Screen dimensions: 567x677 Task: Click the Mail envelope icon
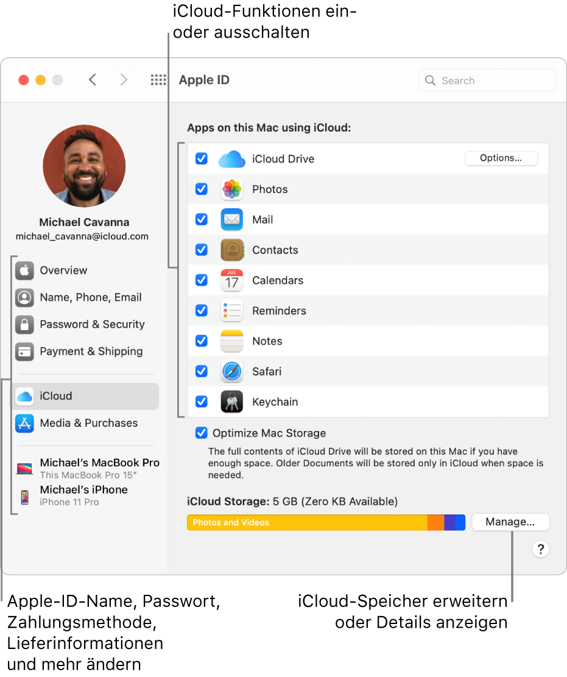pos(232,219)
